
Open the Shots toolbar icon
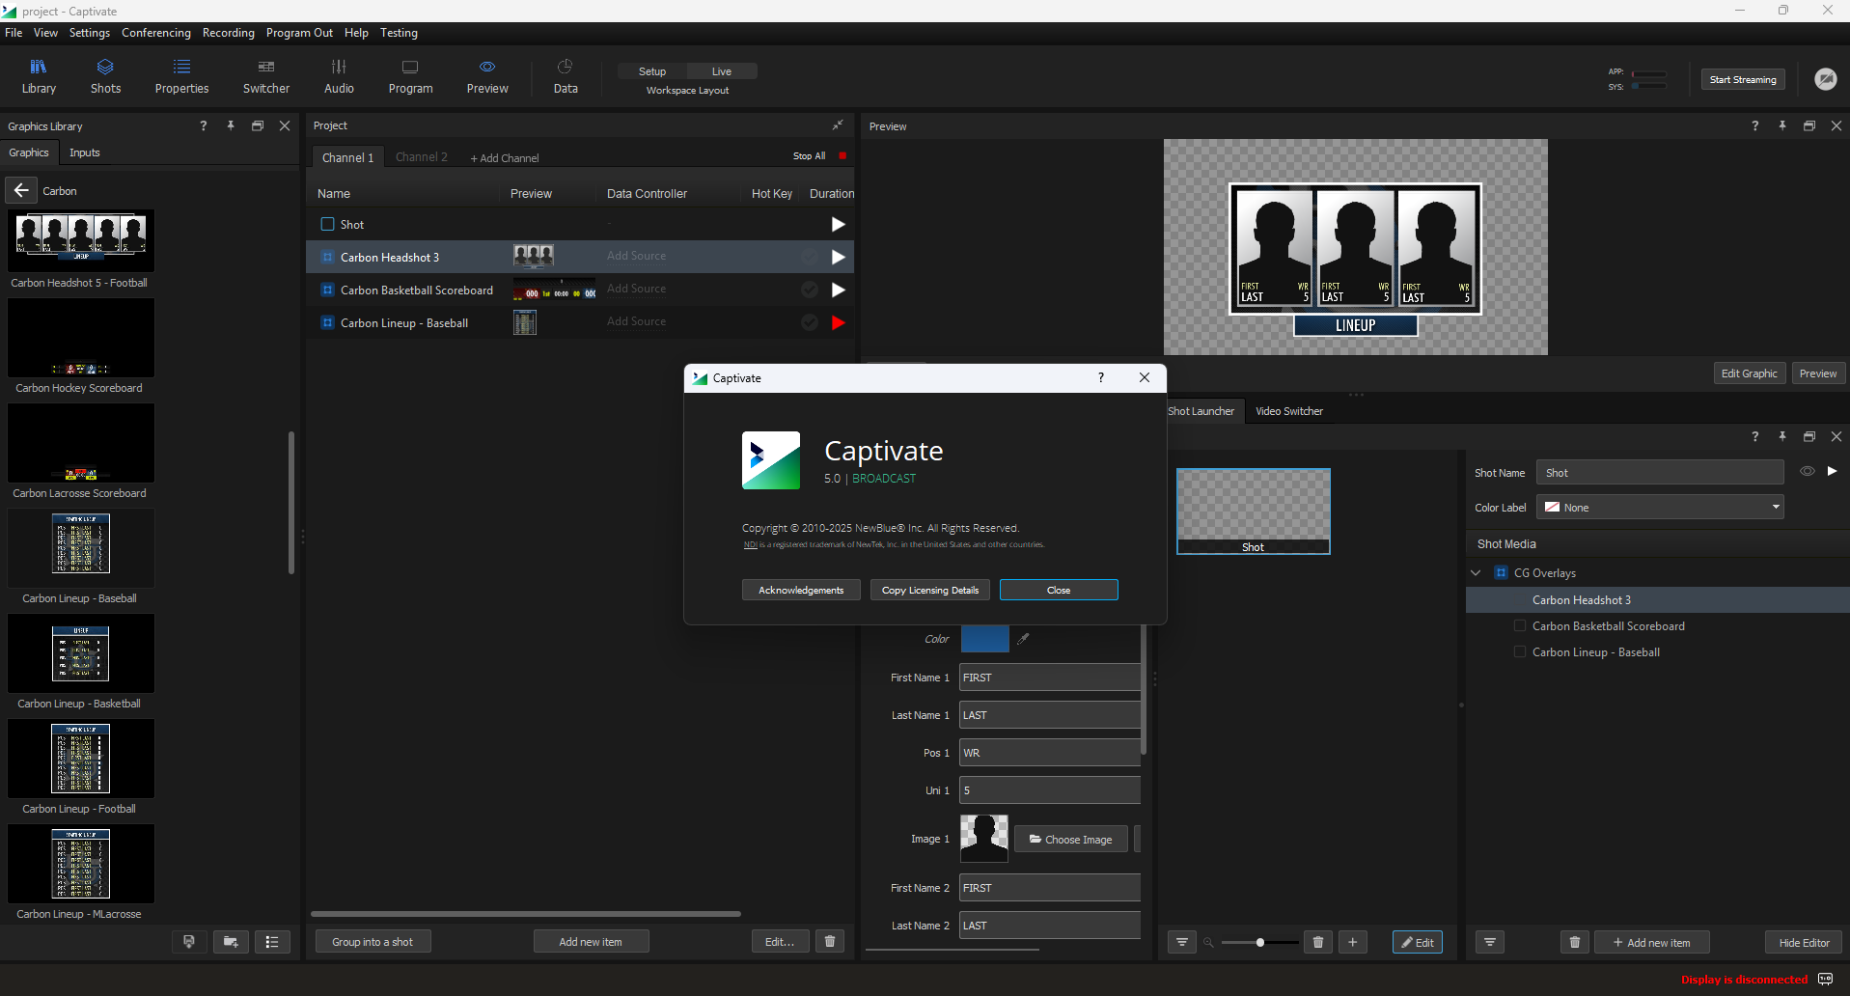105,76
